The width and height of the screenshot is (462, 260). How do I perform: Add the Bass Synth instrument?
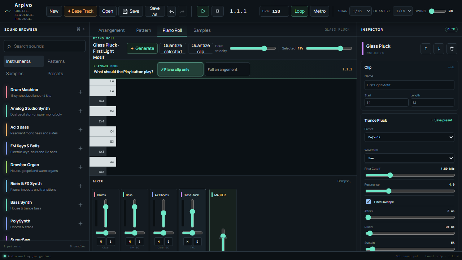coord(80,205)
